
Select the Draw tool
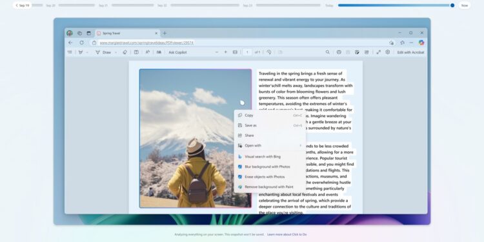pos(103,52)
